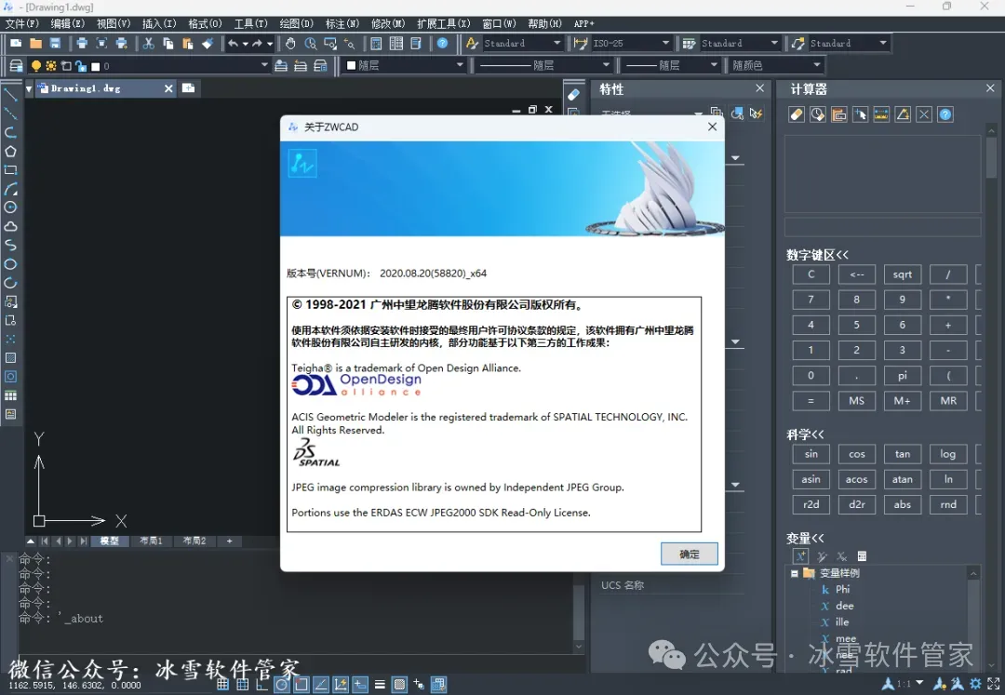Toggle the layer freeze sun icon

point(50,65)
